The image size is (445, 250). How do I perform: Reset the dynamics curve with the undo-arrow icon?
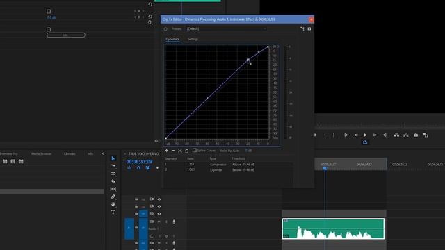pos(186,151)
